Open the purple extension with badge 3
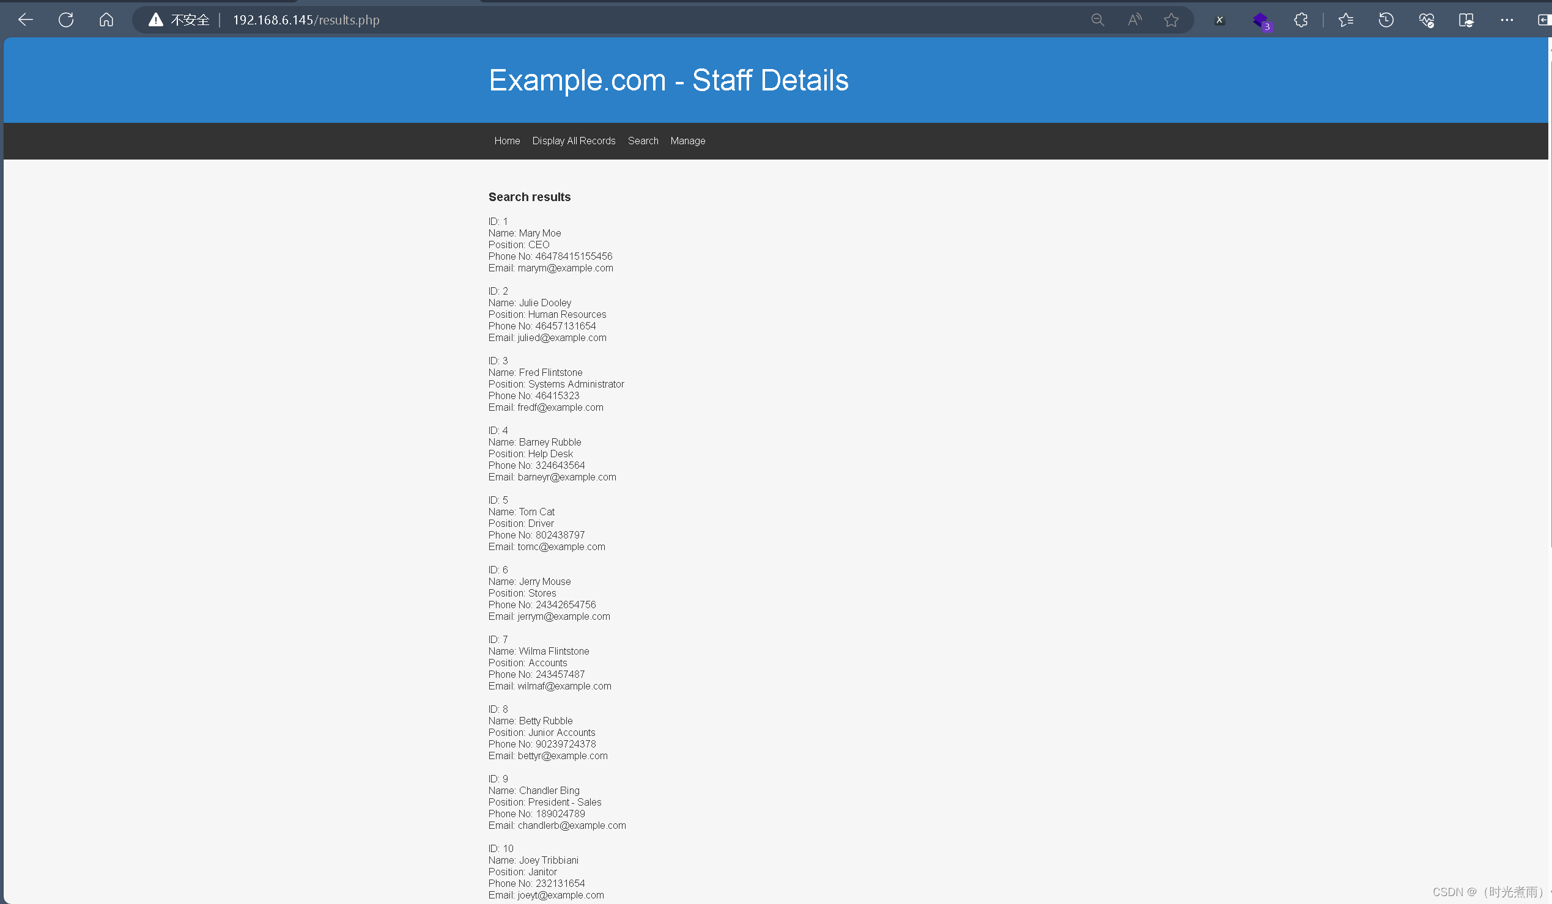 tap(1262, 21)
